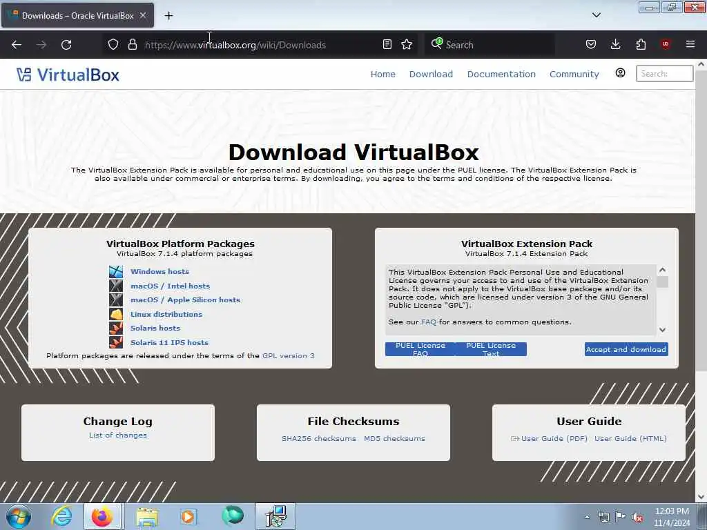This screenshot has height=530, width=707.
Task: Click the taskbar clock 12:03 PM
Action: [x=672, y=511]
